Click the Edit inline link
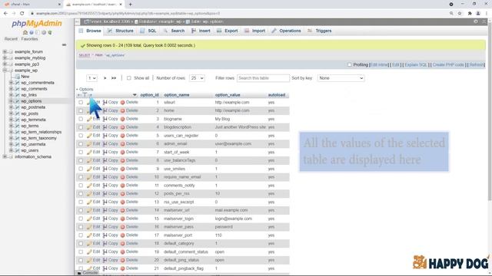 tap(379, 64)
